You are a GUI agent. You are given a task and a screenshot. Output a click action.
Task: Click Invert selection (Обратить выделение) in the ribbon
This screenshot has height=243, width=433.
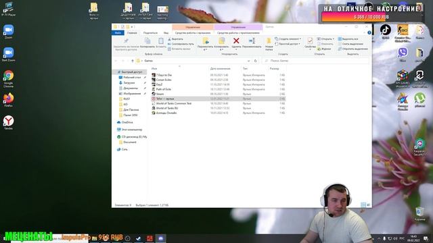(353, 49)
